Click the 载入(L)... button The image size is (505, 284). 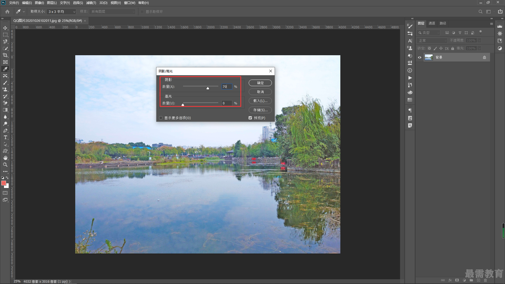260,101
